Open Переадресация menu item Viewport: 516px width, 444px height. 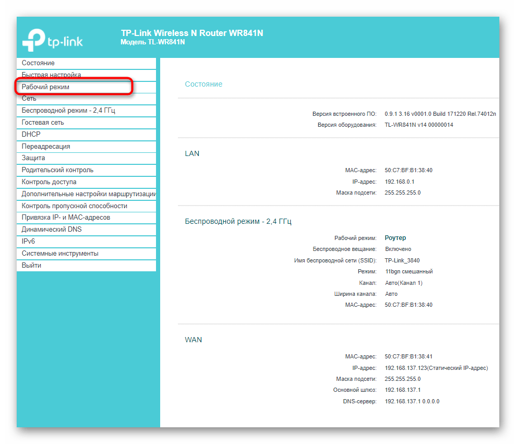point(86,147)
